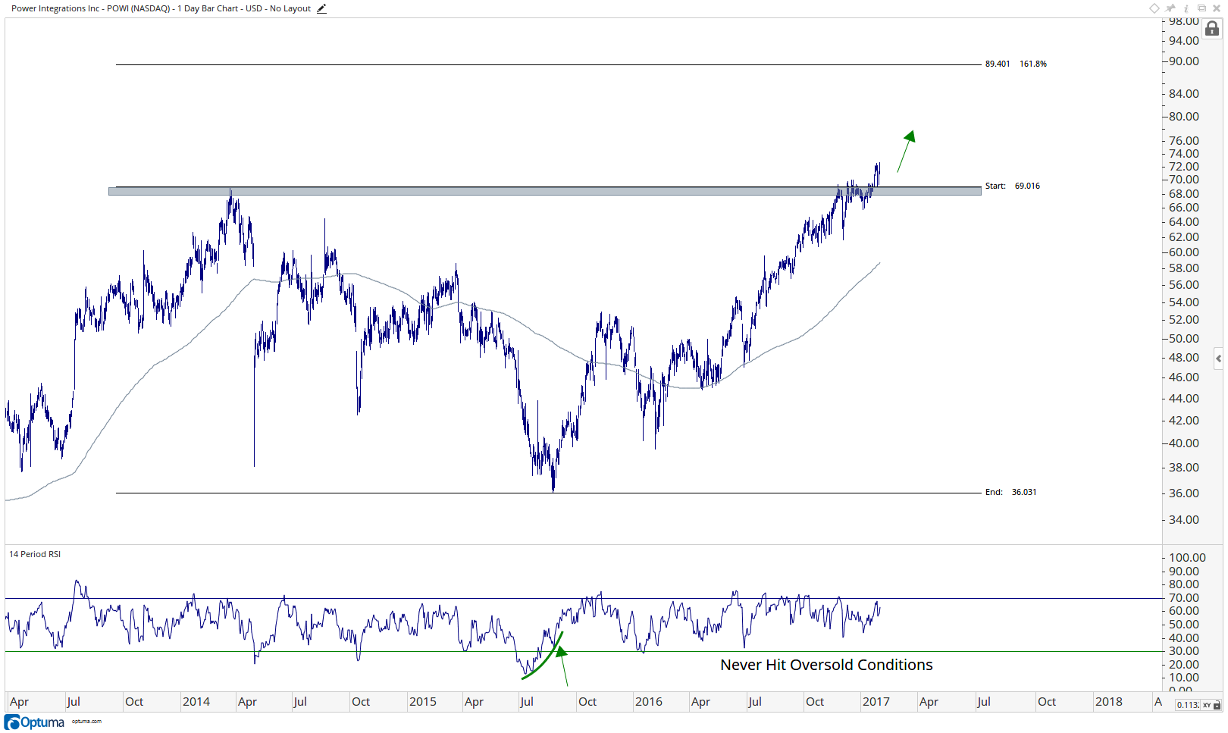
Task: Click the XY scale ratio input field
Action: tap(1188, 705)
